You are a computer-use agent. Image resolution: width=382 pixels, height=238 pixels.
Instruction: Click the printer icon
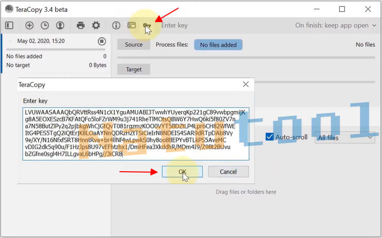(81, 25)
